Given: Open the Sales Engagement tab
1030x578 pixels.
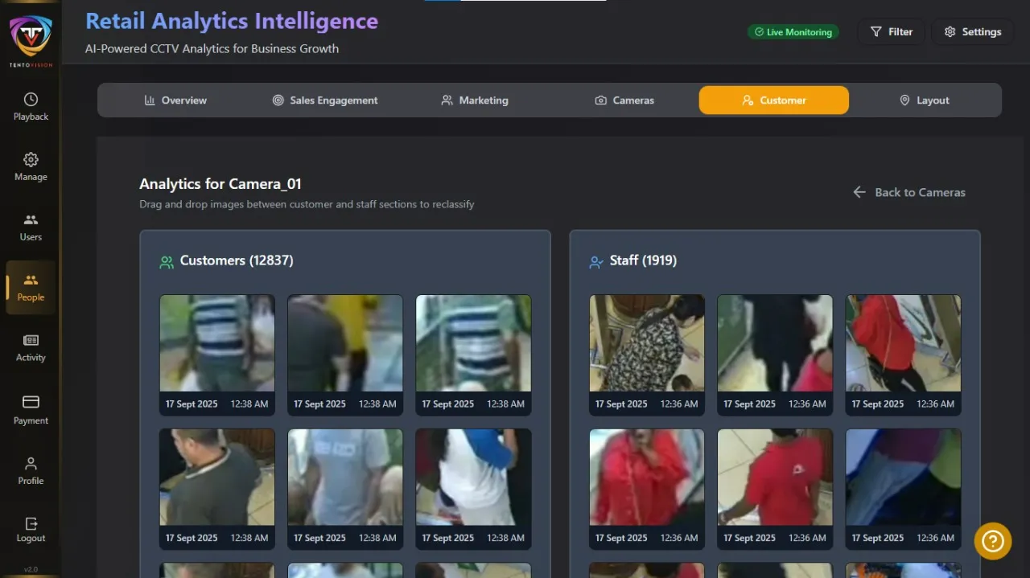Looking at the screenshot, I should [324, 100].
